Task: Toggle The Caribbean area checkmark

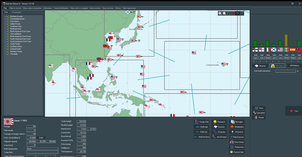Action: [8, 34]
